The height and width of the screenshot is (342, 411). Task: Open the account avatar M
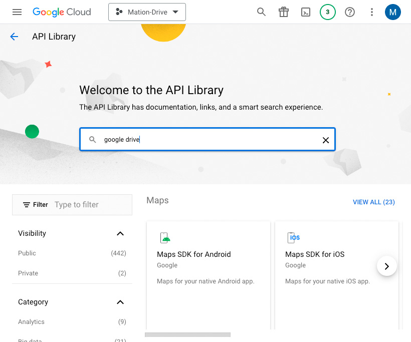pyautogui.click(x=392, y=12)
